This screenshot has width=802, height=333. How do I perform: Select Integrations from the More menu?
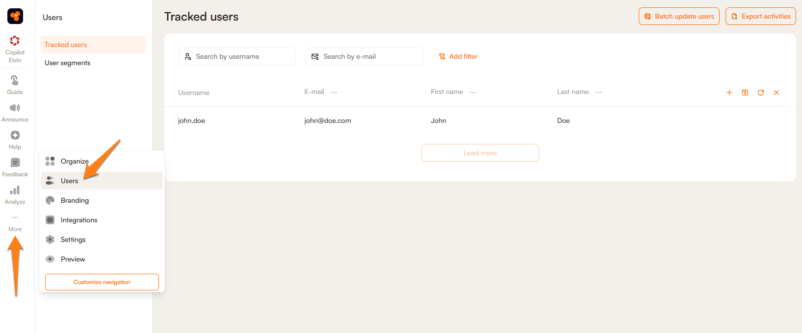coord(79,220)
